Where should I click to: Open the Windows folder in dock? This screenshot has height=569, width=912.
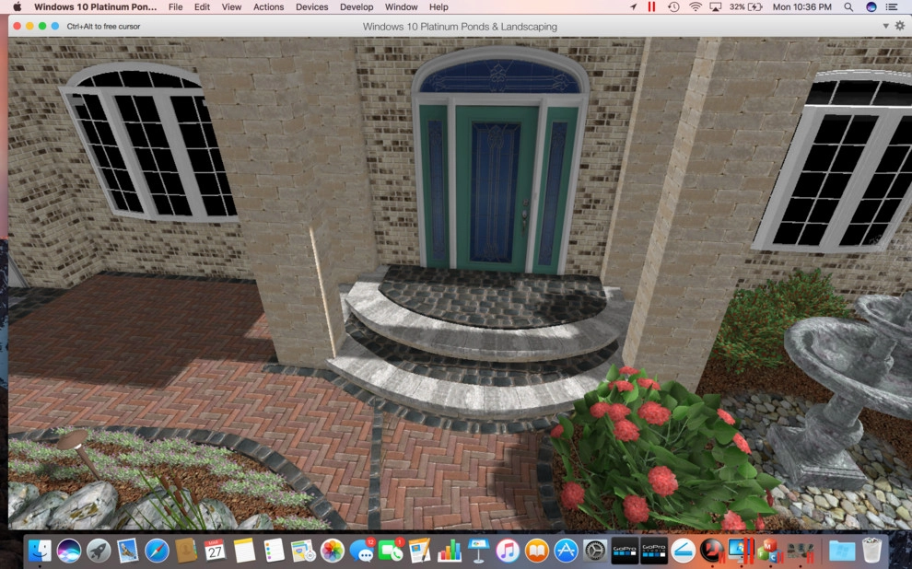(842, 550)
